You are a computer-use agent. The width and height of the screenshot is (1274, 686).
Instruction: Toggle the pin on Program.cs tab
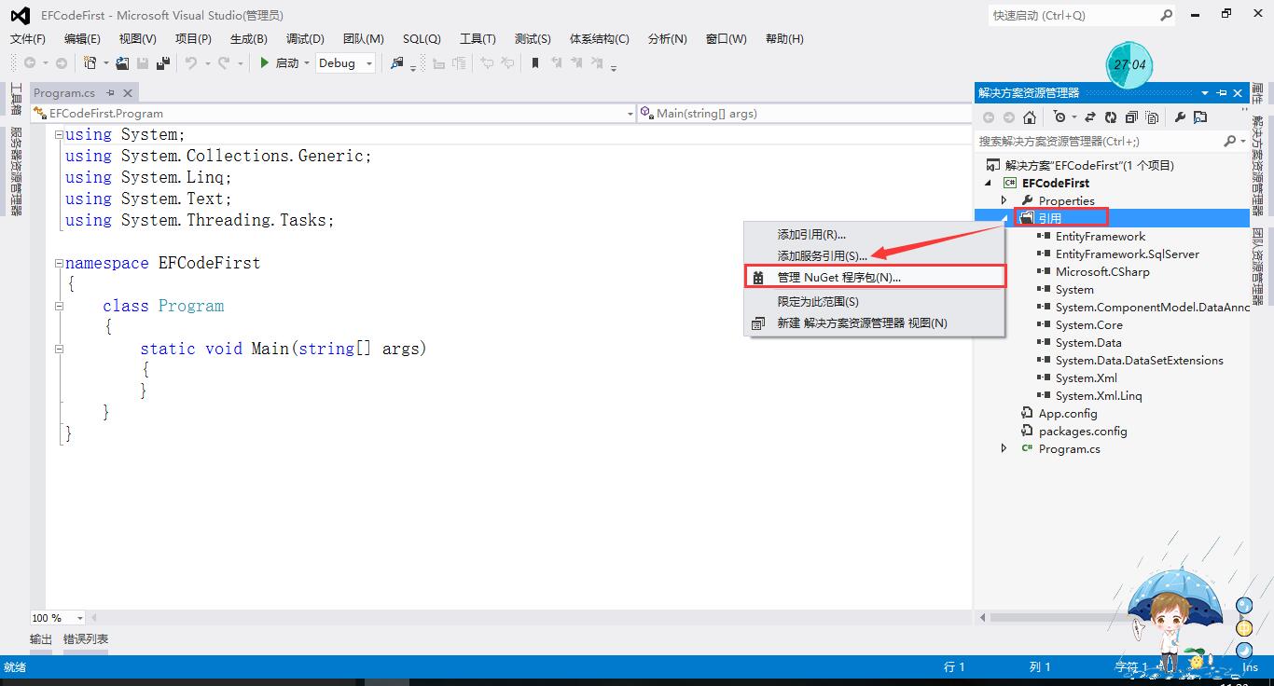pos(110,92)
